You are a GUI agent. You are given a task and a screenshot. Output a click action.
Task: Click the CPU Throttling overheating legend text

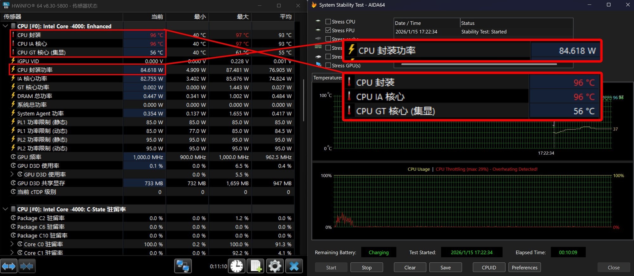[x=487, y=169]
